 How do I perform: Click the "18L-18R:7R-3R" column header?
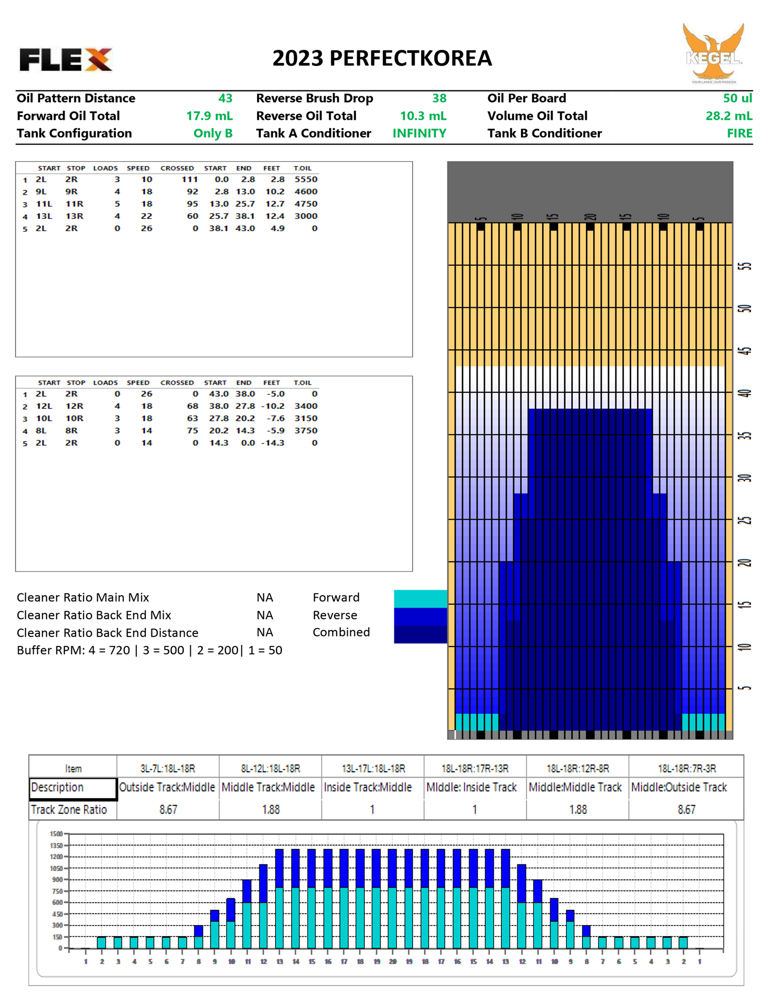click(x=686, y=768)
